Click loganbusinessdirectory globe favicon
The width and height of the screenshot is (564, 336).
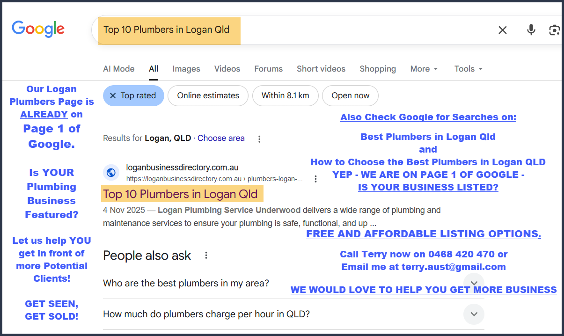tap(111, 173)
